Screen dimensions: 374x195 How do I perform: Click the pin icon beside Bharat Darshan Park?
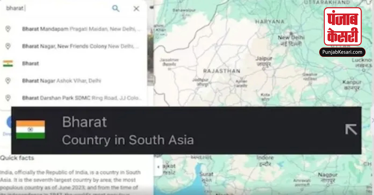point(8,98)
